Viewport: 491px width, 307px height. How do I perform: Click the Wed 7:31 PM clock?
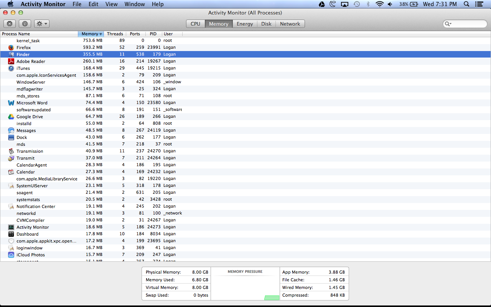point(440,4)
